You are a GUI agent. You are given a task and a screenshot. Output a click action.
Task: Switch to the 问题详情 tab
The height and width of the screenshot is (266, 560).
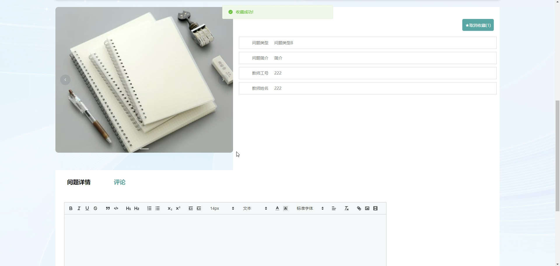point(79,182)
